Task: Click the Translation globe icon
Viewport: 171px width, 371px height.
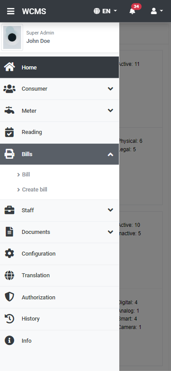Action: [x=9, y=275]
